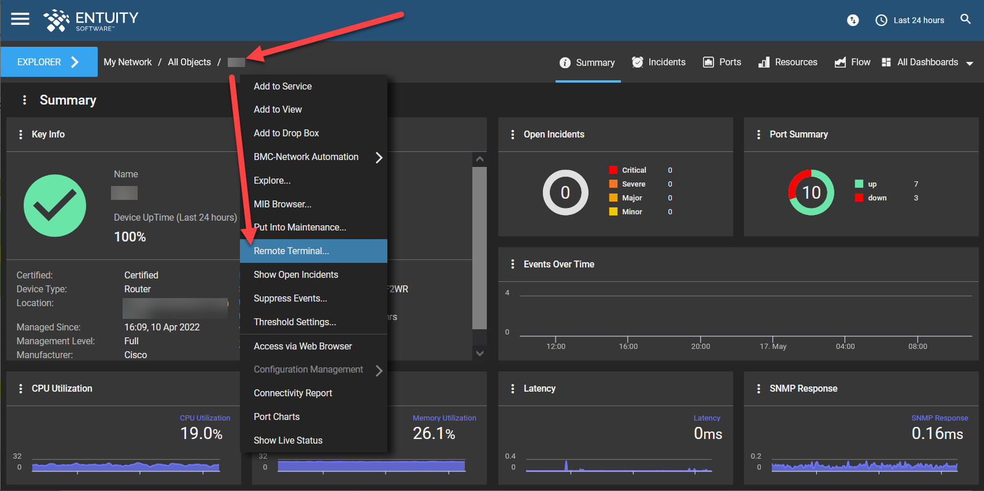The image size is (984, 491).
Task: Open the Events Over Time options menu
Action: tap(513, 264)
